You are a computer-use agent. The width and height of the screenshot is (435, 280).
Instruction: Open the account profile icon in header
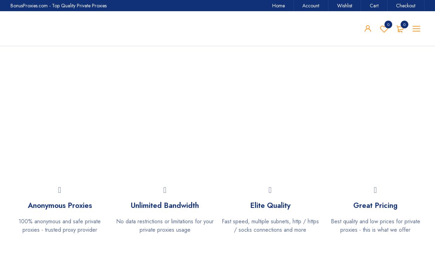pyautogui.click(x=368, y=29)
